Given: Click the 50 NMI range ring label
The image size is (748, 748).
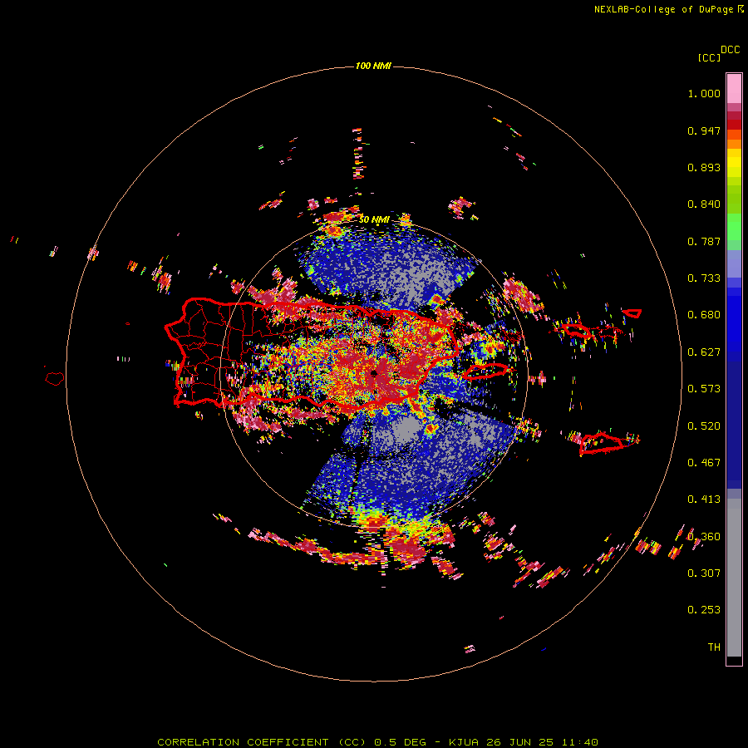Looking at the screenshot, I should pos(374,219).
